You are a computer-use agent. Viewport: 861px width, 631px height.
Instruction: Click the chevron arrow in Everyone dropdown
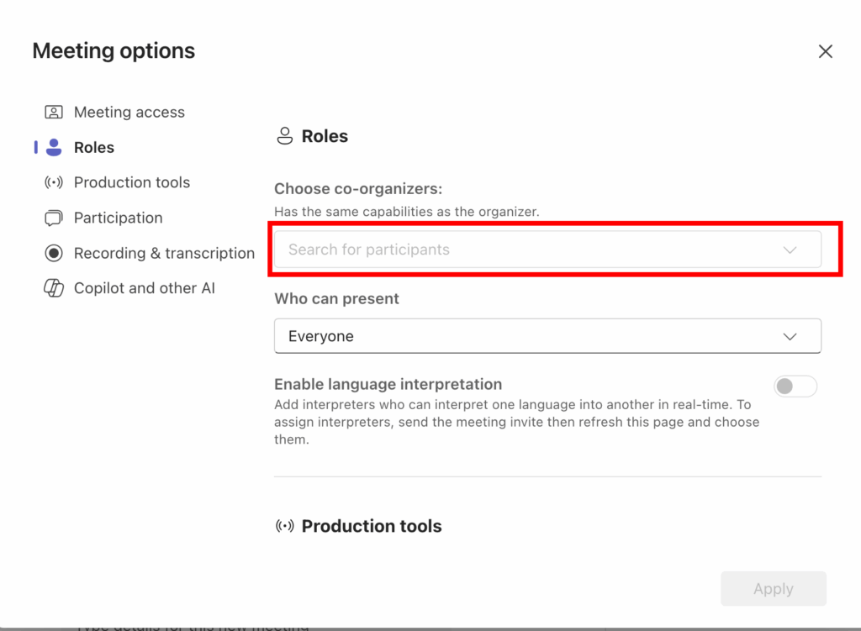[790, 336]
